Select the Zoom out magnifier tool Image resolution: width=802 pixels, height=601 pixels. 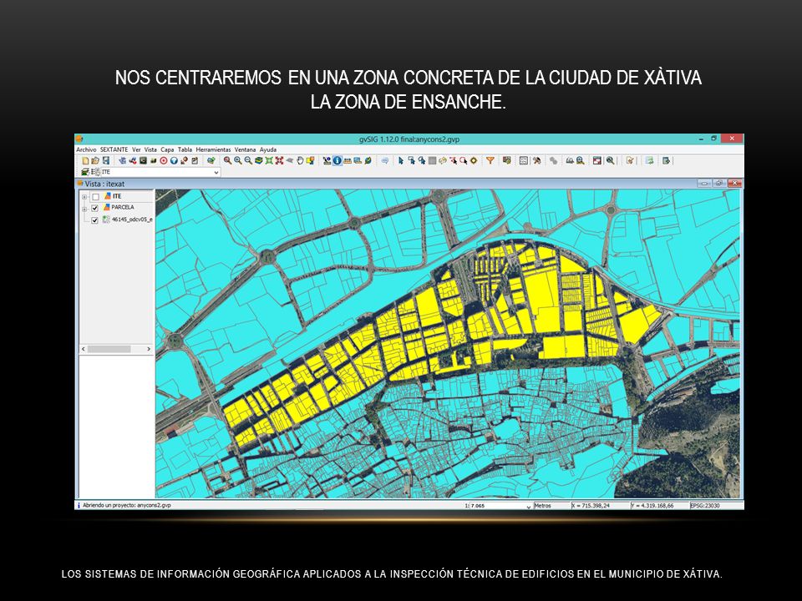(x=248, y=160)
